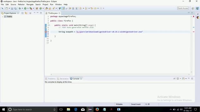Click the New file toolbar icon
Viewport: 200px width, 112px height.
7,8
